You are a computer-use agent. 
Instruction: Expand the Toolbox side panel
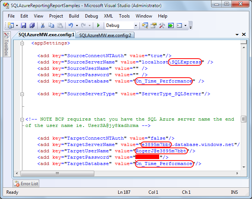coord(7,44)
